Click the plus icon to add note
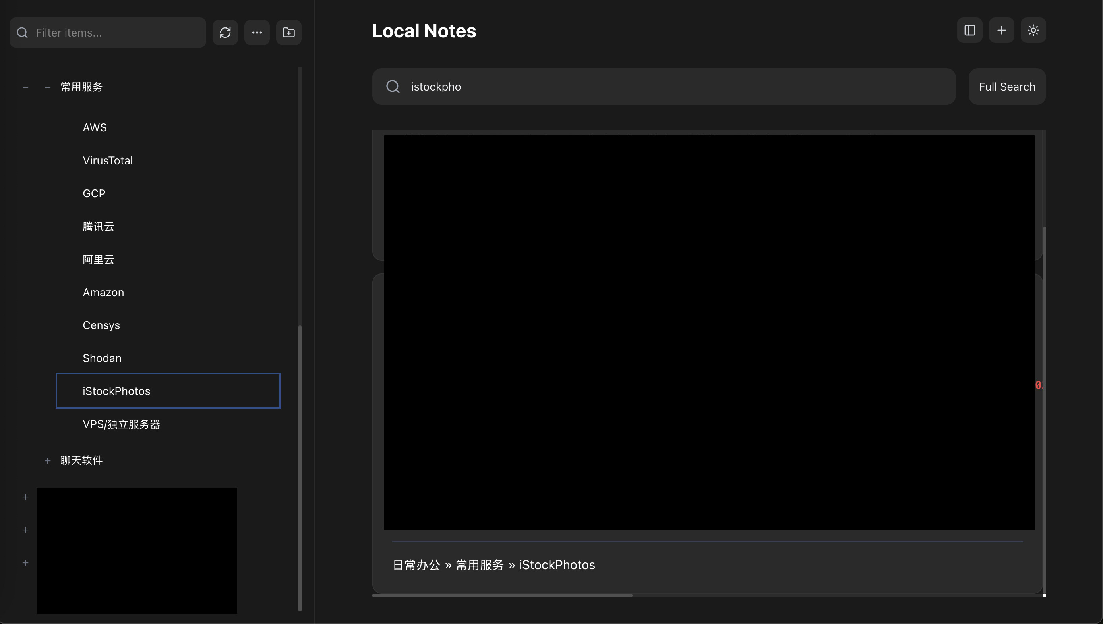This screenshot has width=1103, height=624. [x=1001, y=31]
